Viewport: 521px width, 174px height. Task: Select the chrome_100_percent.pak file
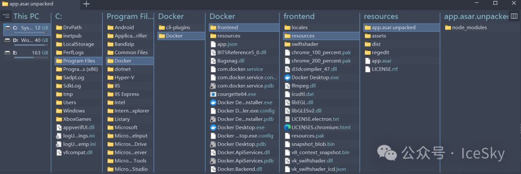click(321, 52)
